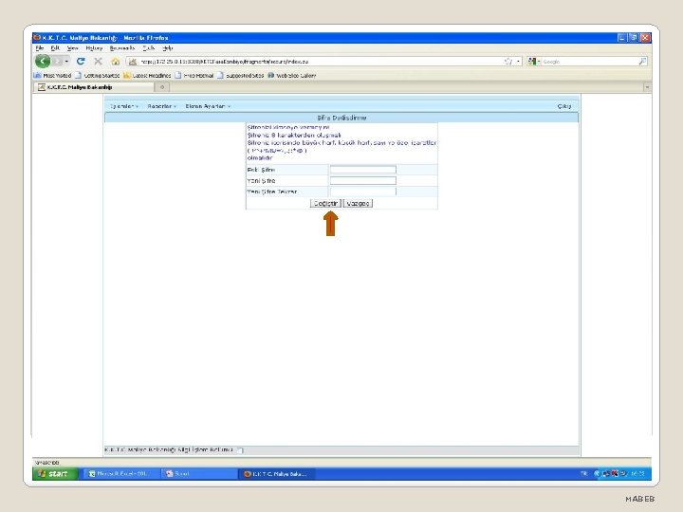Click the Firefox back arrow button

[43, 61]
